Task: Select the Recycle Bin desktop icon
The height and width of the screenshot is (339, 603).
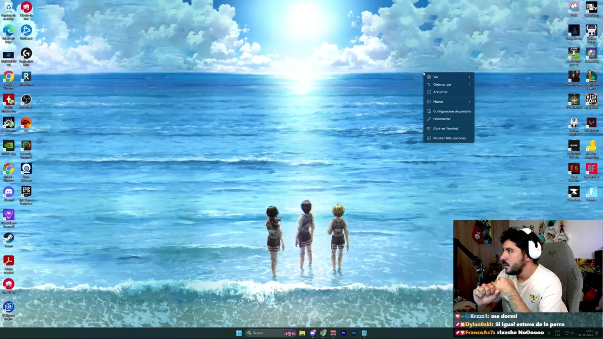Action: tap(8, 10)
